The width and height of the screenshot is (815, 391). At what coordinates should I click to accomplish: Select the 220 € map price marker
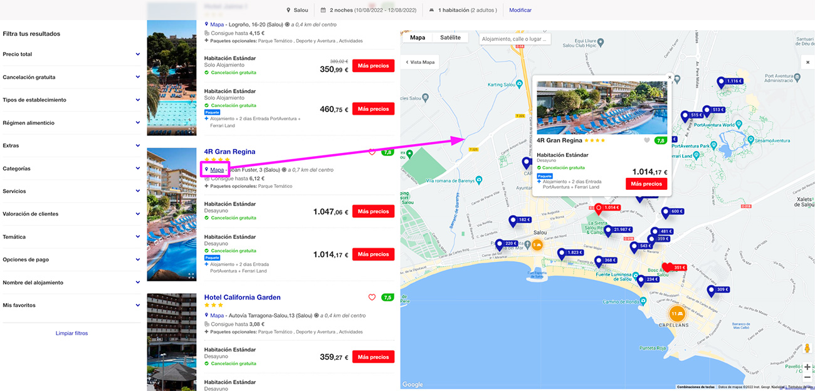click(x=507, y=244)
